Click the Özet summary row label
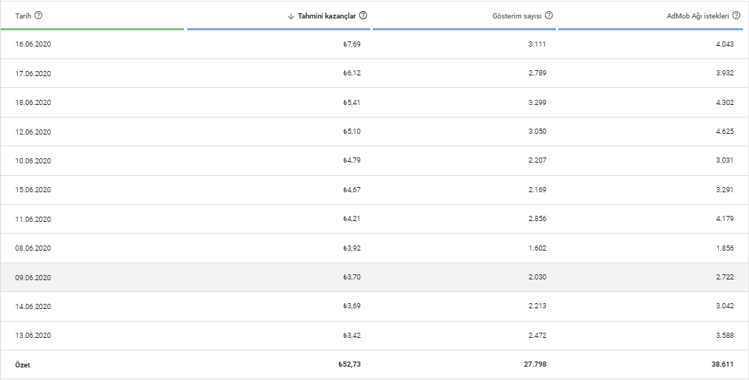Viewport: 749px width, 380px height. coord(23,365)
